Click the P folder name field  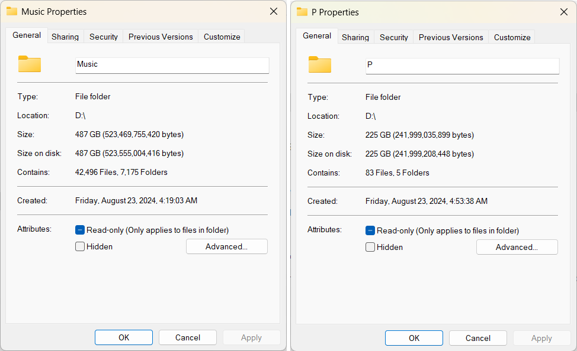[463, 66]
